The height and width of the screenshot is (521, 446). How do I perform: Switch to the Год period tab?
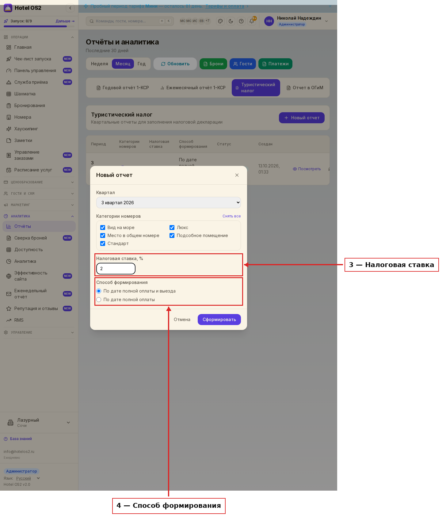142,64
